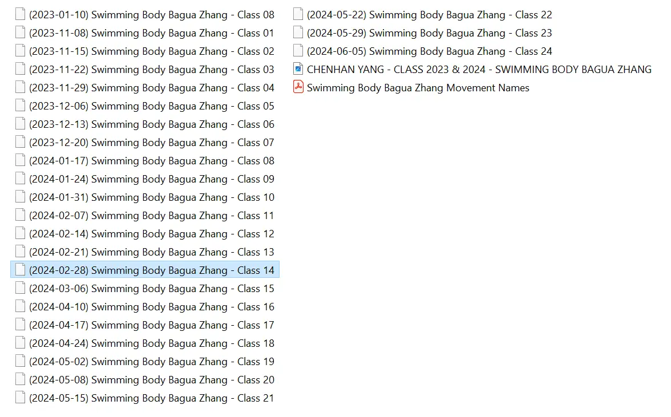Viewport: 671px width, 417px height.
Task: Choose the 2023-12-20 Class 07 file
Action: (x=151, y=143)
